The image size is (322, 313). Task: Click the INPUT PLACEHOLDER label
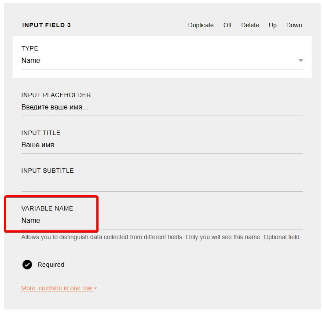56,95
